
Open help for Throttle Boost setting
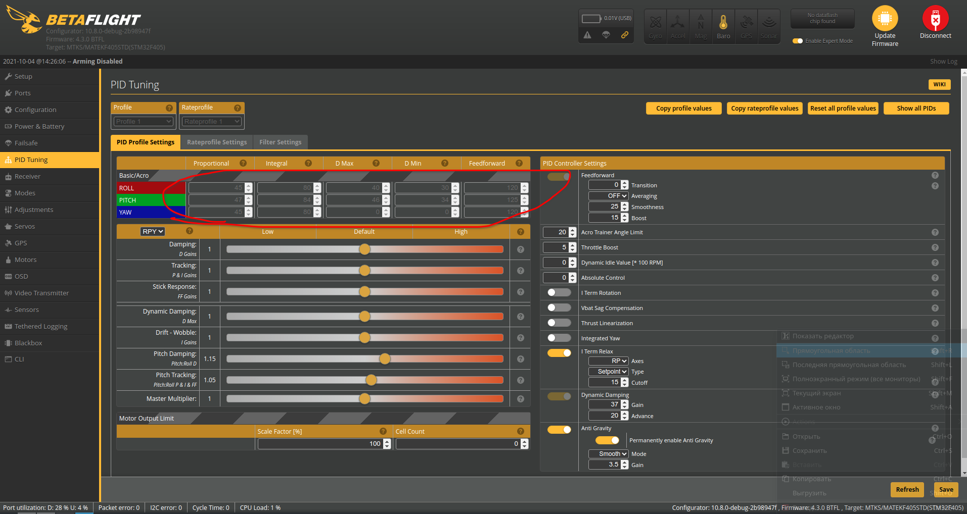935,247
